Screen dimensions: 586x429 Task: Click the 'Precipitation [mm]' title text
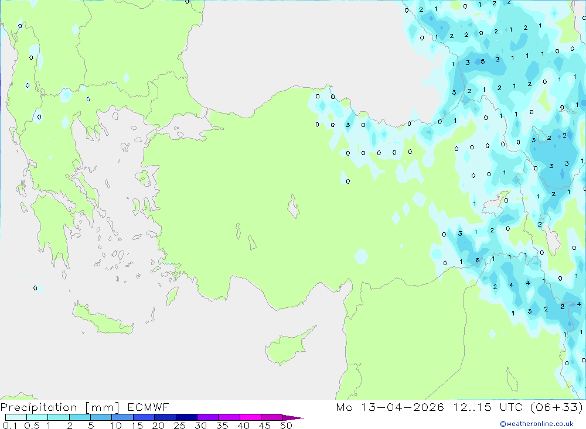(60, 407)
